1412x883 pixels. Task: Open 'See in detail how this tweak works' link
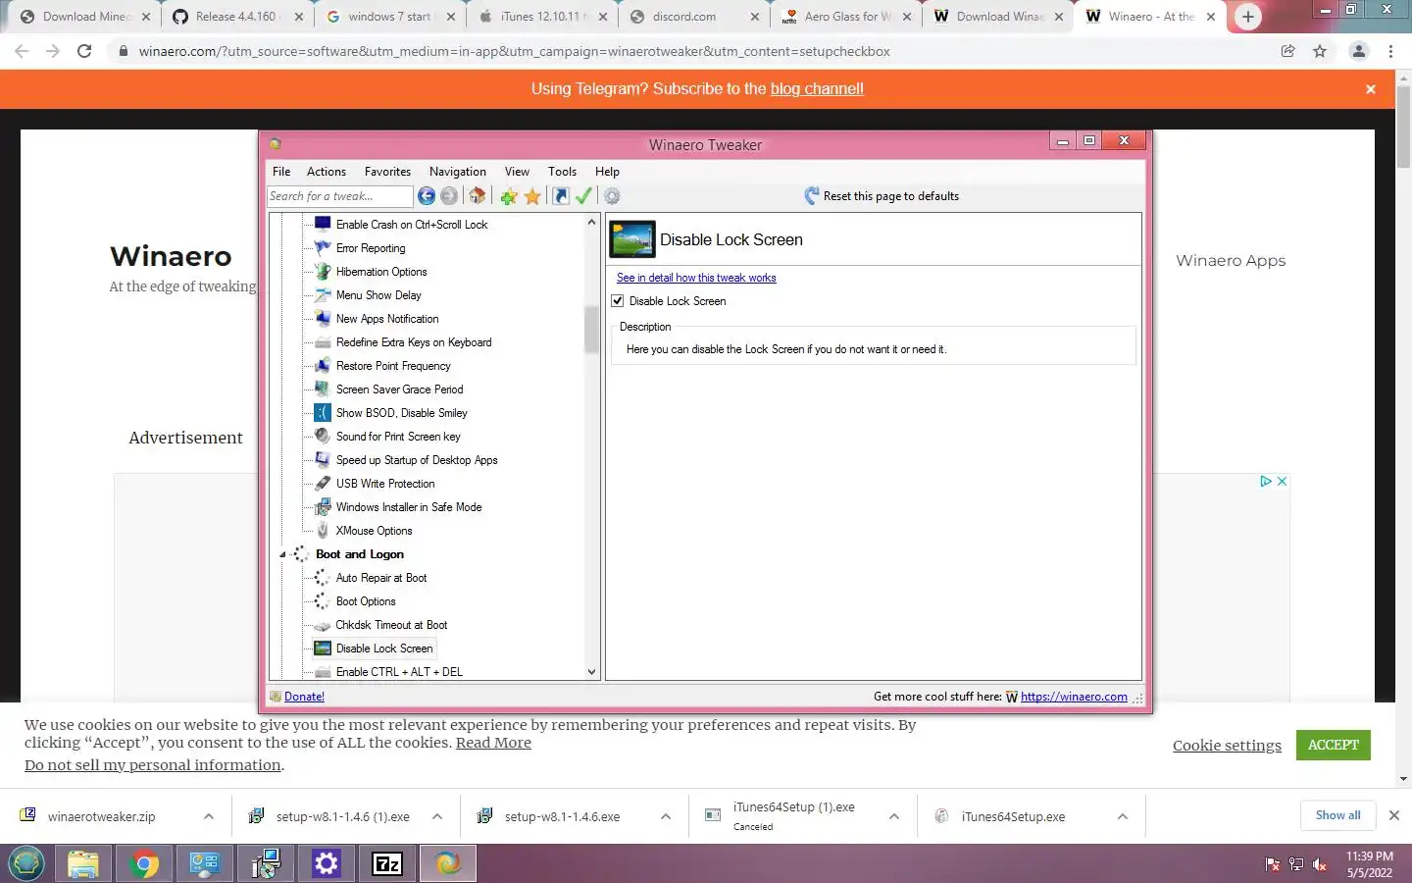(x=696, y=278)
